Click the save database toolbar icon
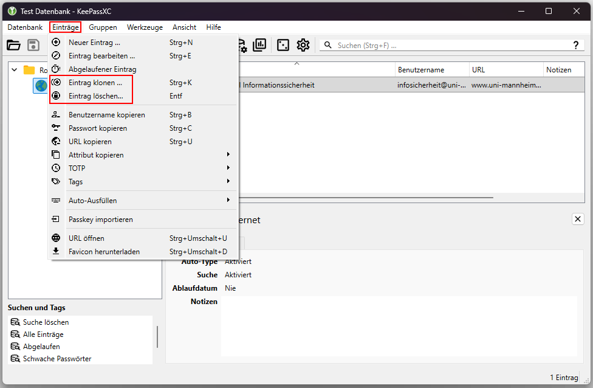593x388 pixels. [x=33, y=45]
